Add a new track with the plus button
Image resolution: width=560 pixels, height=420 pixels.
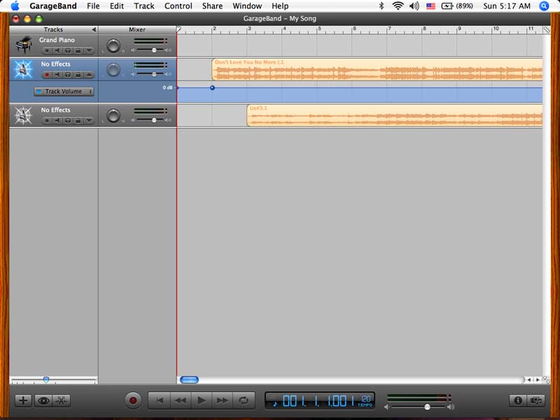tap(23, 400)
